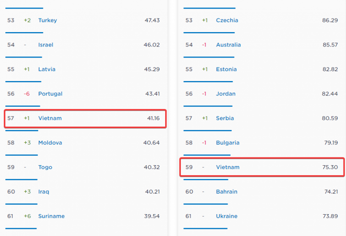Screen dimensions: 346x236
Task: Open the Bulgaria country link
Action: (228, 143)
